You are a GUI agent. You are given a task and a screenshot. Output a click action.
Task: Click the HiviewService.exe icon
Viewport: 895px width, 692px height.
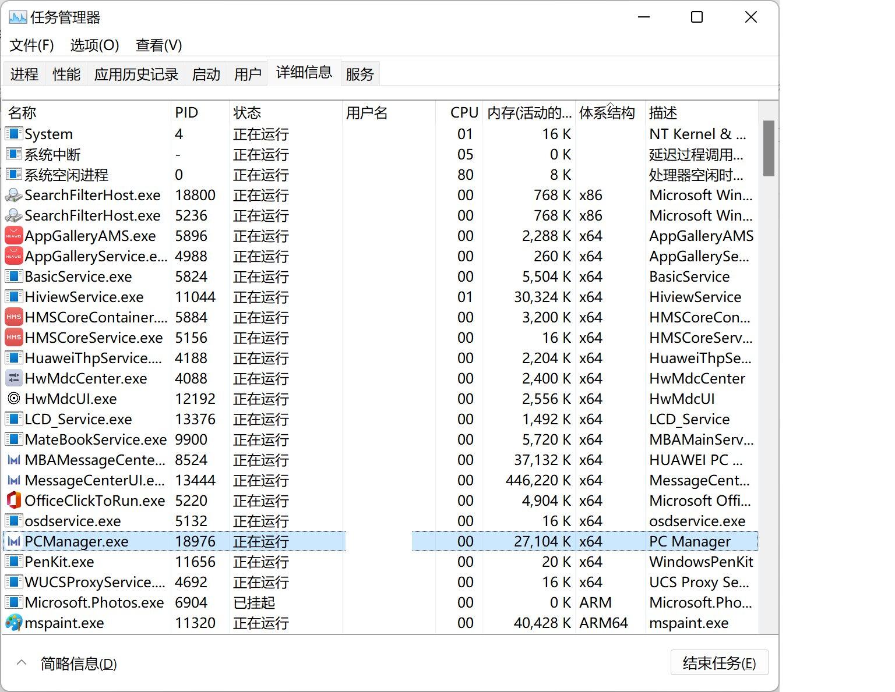pyautogui.click(x=14, y=297)
